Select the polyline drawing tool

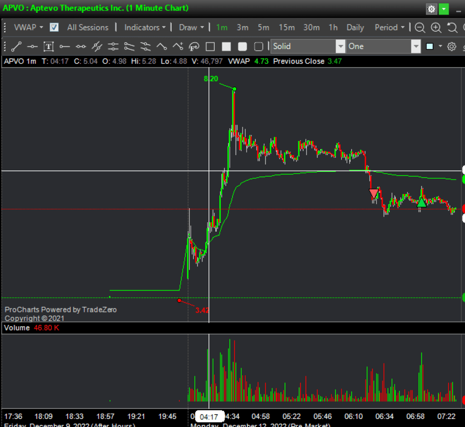[162, 46]
